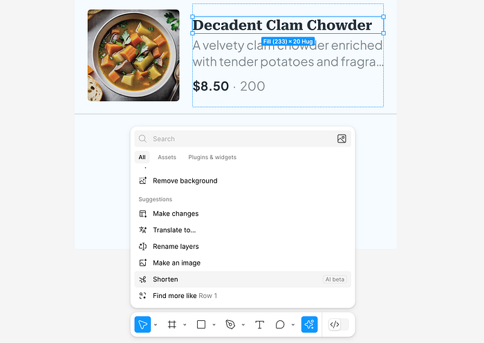Select the Pen tool
This screenshot has height=343, width=484.
pos(230,324)
